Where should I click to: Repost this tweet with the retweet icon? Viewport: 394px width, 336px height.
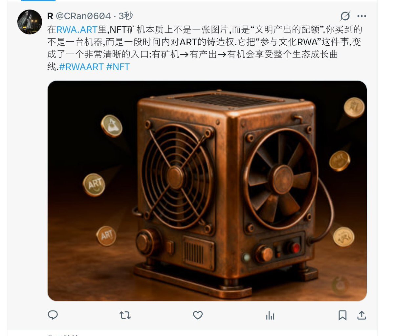click(125, 315)
